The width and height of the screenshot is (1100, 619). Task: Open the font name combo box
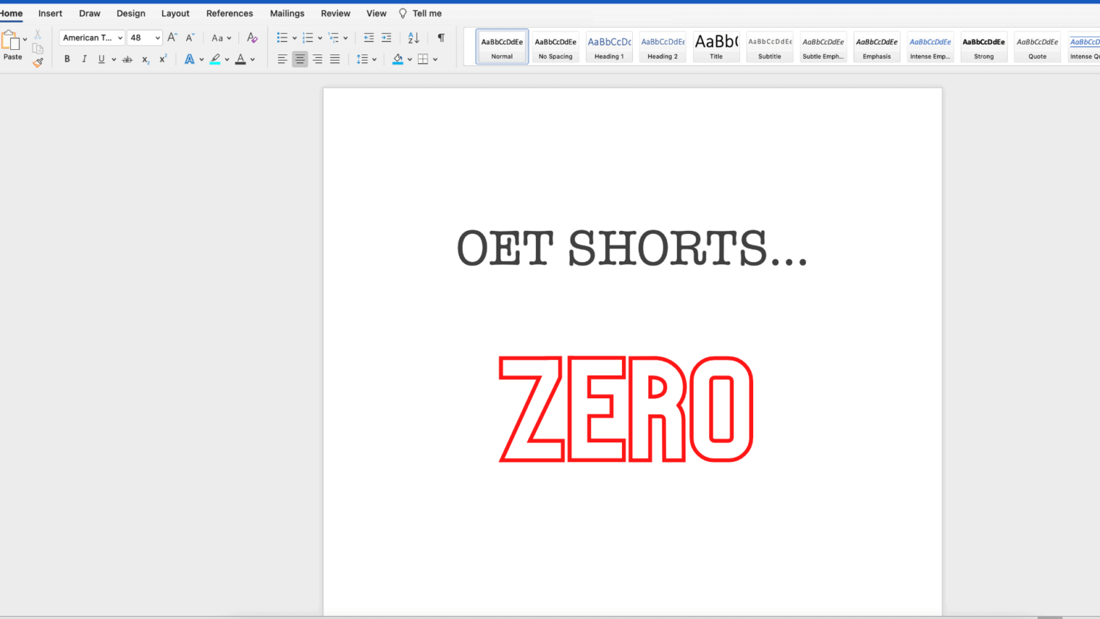tap(92, 37)
